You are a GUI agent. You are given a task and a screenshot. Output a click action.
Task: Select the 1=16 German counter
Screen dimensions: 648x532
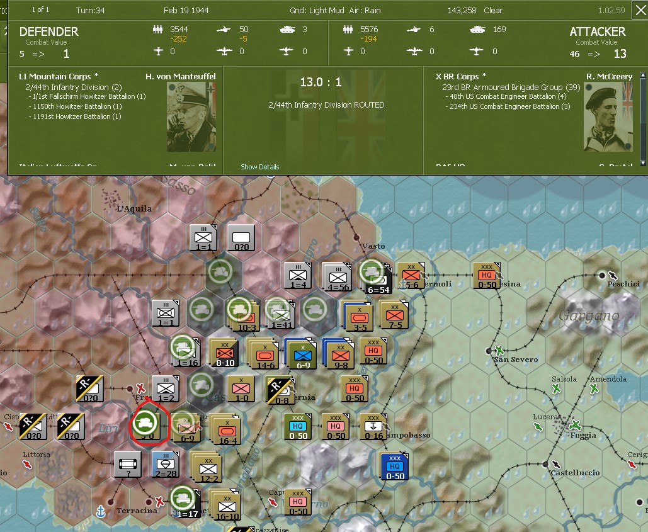point(187,353)
